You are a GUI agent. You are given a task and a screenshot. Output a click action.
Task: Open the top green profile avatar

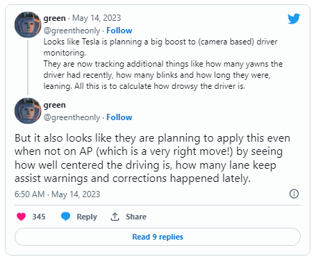pos(28,24)
